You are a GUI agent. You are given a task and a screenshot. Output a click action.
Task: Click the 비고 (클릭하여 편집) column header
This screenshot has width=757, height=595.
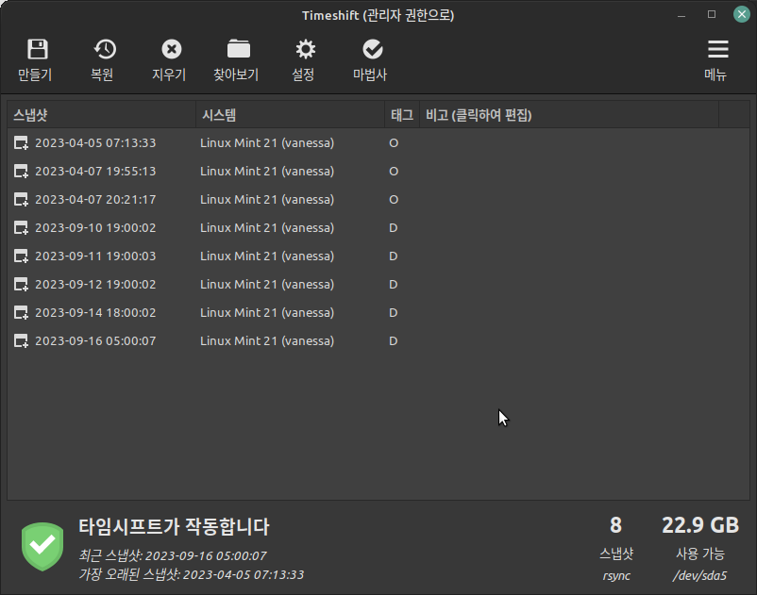(x=569, y=115)
